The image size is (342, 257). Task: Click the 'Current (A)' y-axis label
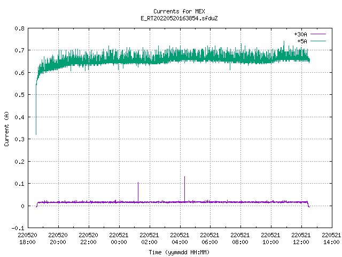click(6, 129)
